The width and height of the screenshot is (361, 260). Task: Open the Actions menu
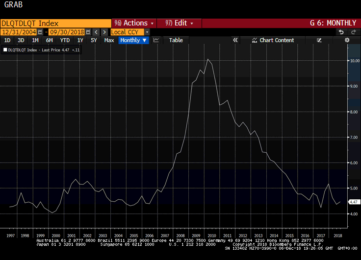tap(134, 23)
